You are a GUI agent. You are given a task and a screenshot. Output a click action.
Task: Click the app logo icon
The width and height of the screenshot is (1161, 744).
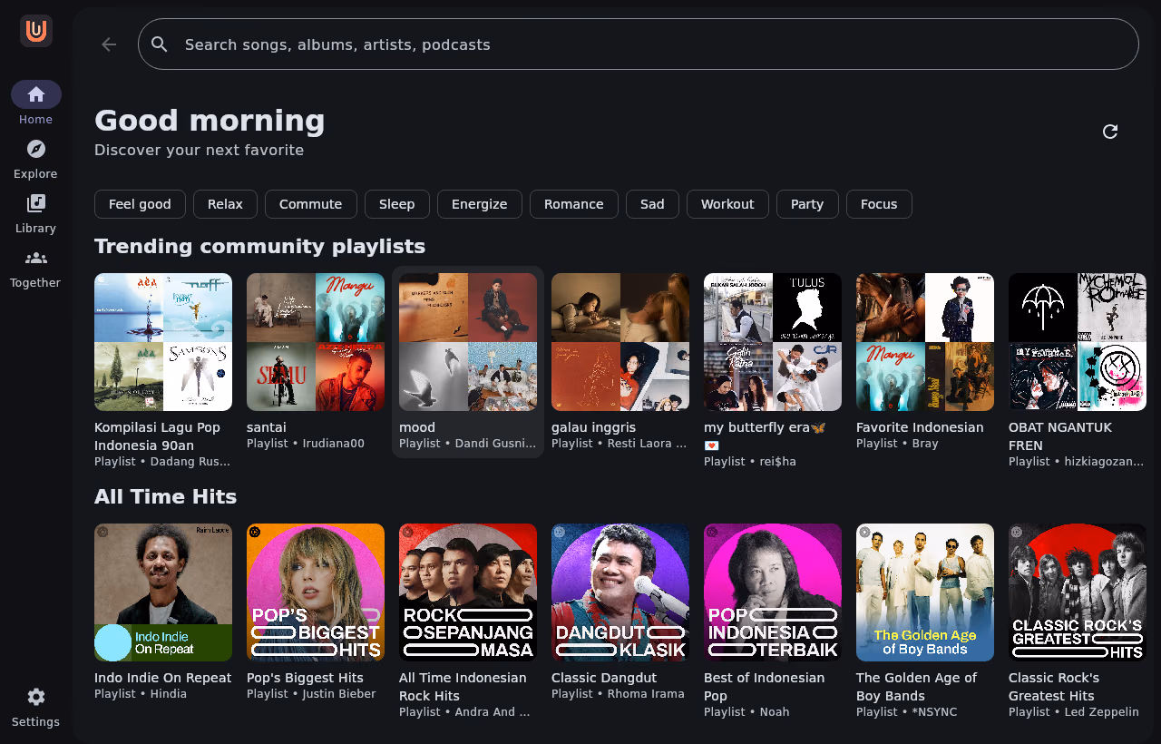36,31
